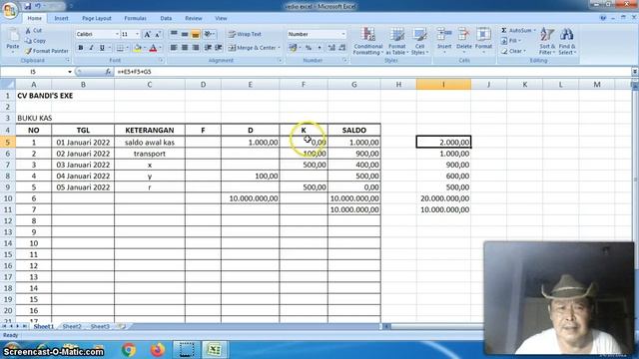Viewport: 639px width, 359px height.
Task: Click Format cells button in Cells group
Action: coord(483,40)
